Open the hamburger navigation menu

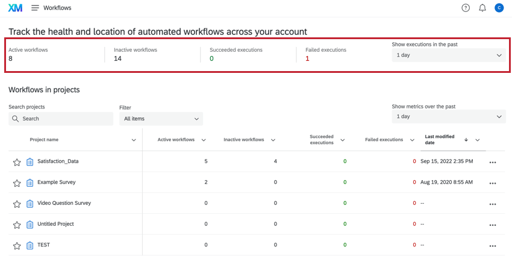[35, 8]
